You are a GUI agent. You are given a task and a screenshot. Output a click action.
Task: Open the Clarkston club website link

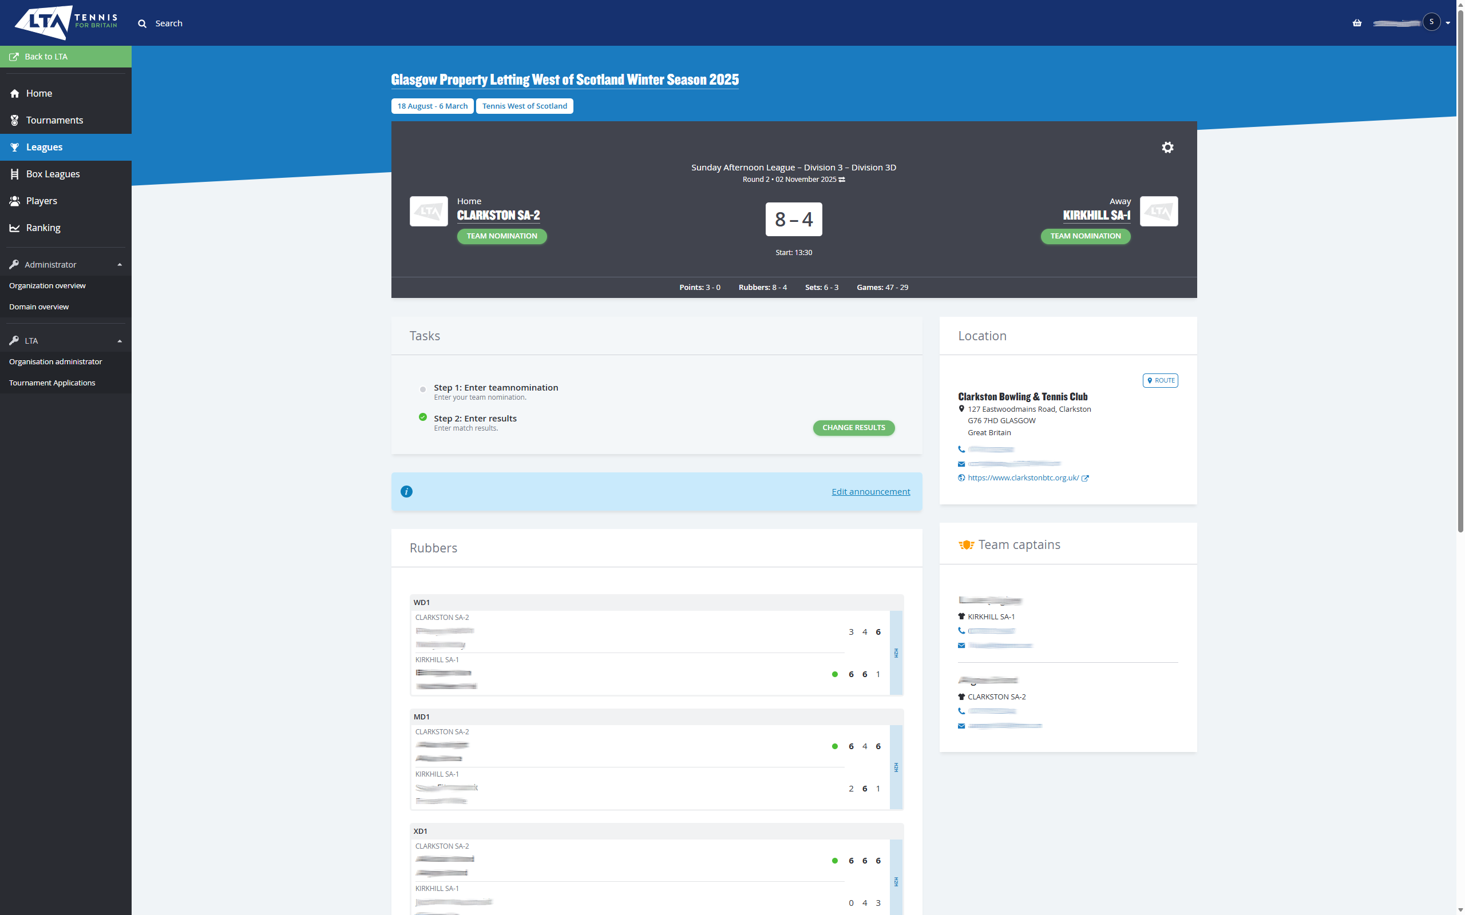click(1023, 478)
